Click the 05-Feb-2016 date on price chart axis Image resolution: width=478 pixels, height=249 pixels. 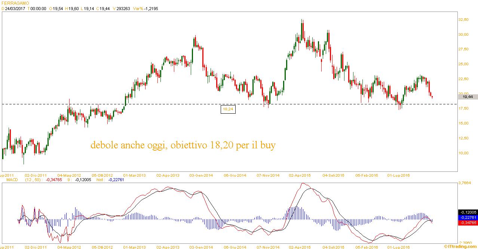(x=366, y=175)
